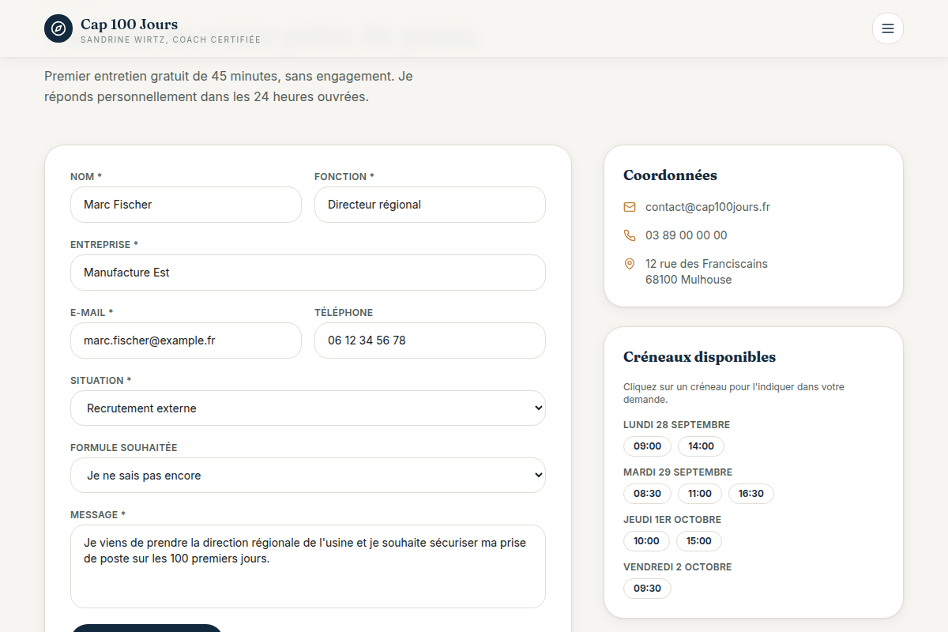Open the Situation dropdown
Screen dimensions: 948x632
pos(308,408)
